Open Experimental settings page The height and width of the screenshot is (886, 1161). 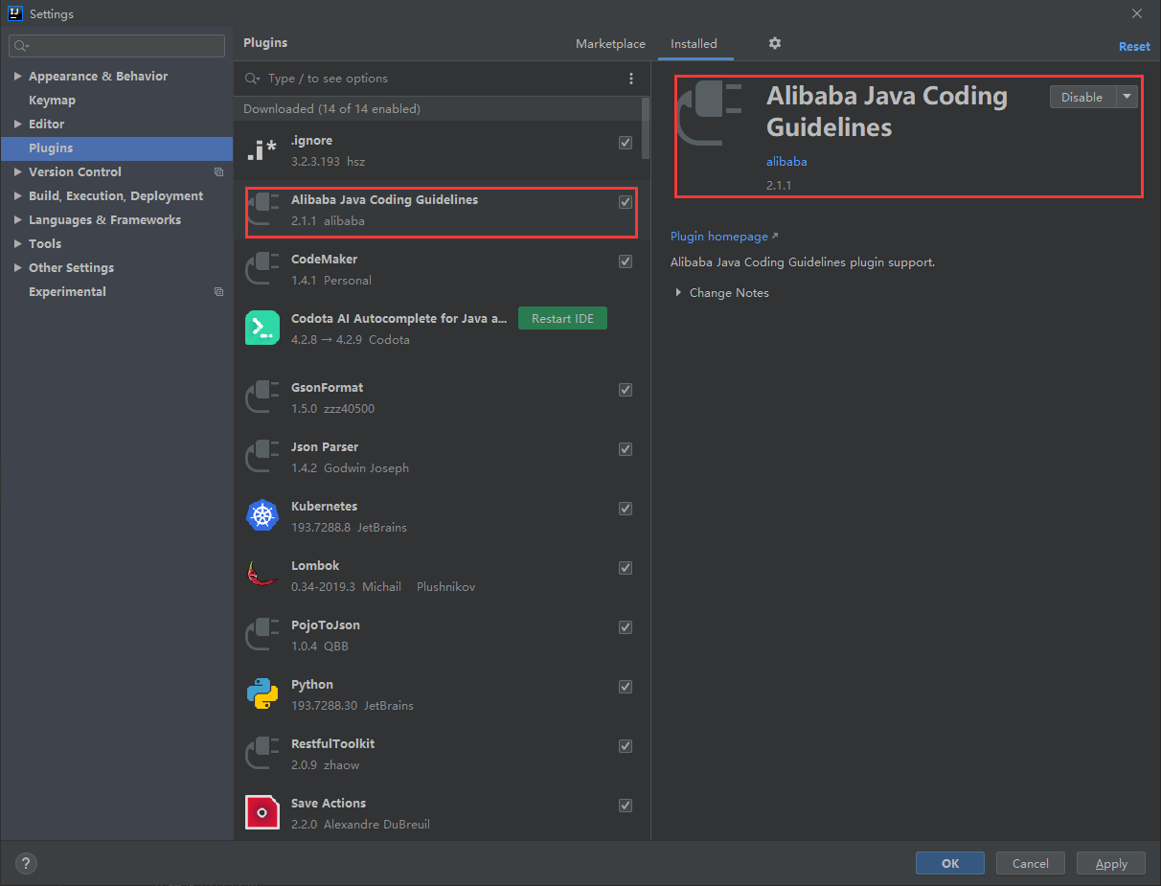pos(67,292)
